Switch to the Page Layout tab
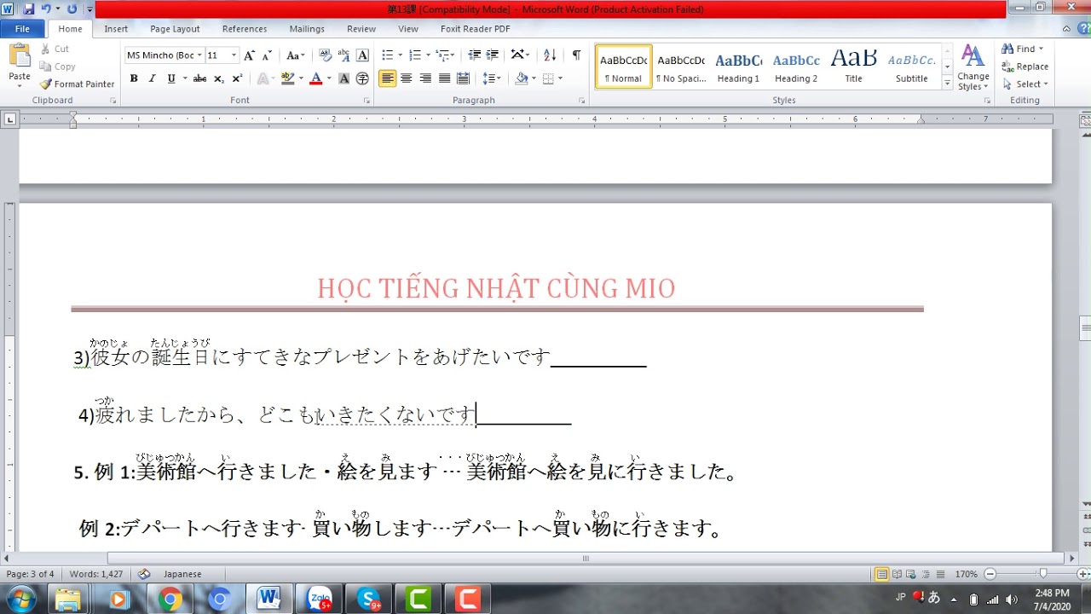The image size is (1091, 614). coord(175,28)
